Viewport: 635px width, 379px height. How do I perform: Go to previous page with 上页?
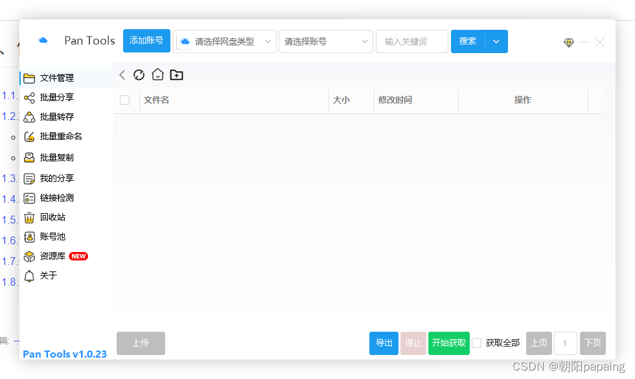[539, 343]
